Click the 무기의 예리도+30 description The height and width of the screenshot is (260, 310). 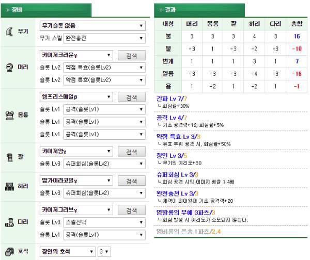click(182, 163)
